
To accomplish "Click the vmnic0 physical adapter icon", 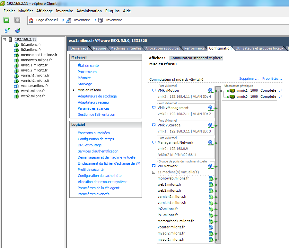I will click(232, 96).
